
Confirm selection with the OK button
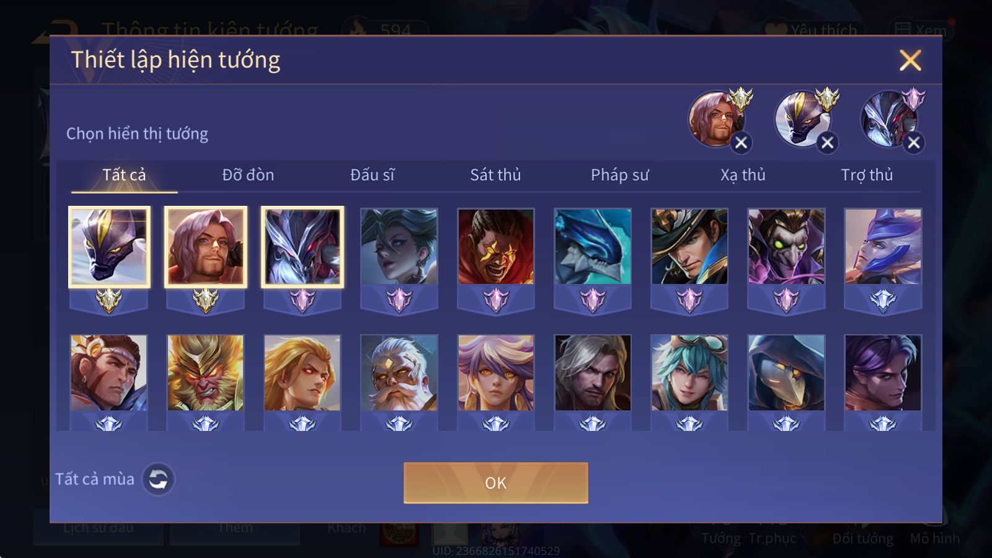pyautogui.click(x=496, y=483)
